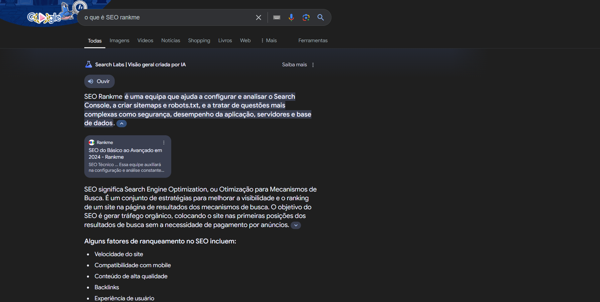This screenshot has height=302, width=600.
Task: Click the Search Labs flask icon
Action: tap(89, 64)
